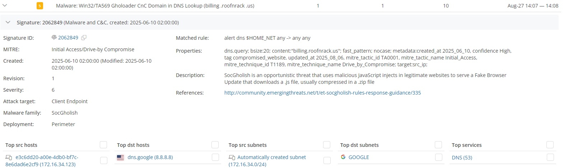
Task: Click the subnet icon under Top src subnets
Action: [232, 158]
